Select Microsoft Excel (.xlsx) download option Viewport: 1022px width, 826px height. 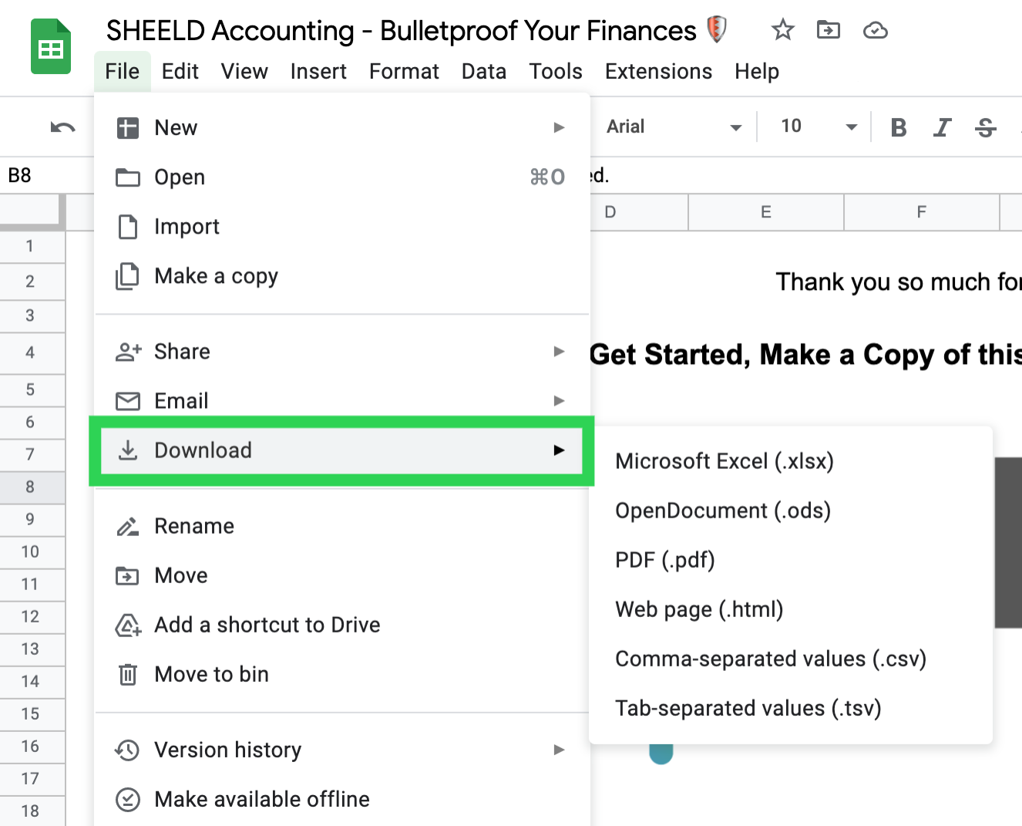[x=724, y=461]
